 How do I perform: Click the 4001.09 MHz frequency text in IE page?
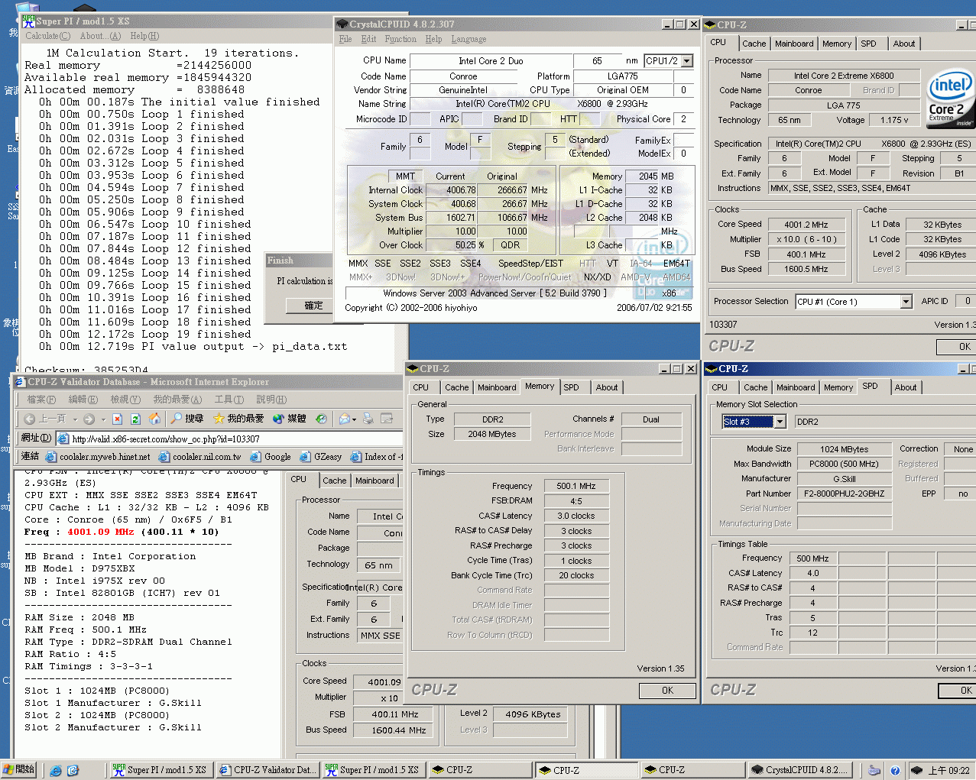[100, 532]
